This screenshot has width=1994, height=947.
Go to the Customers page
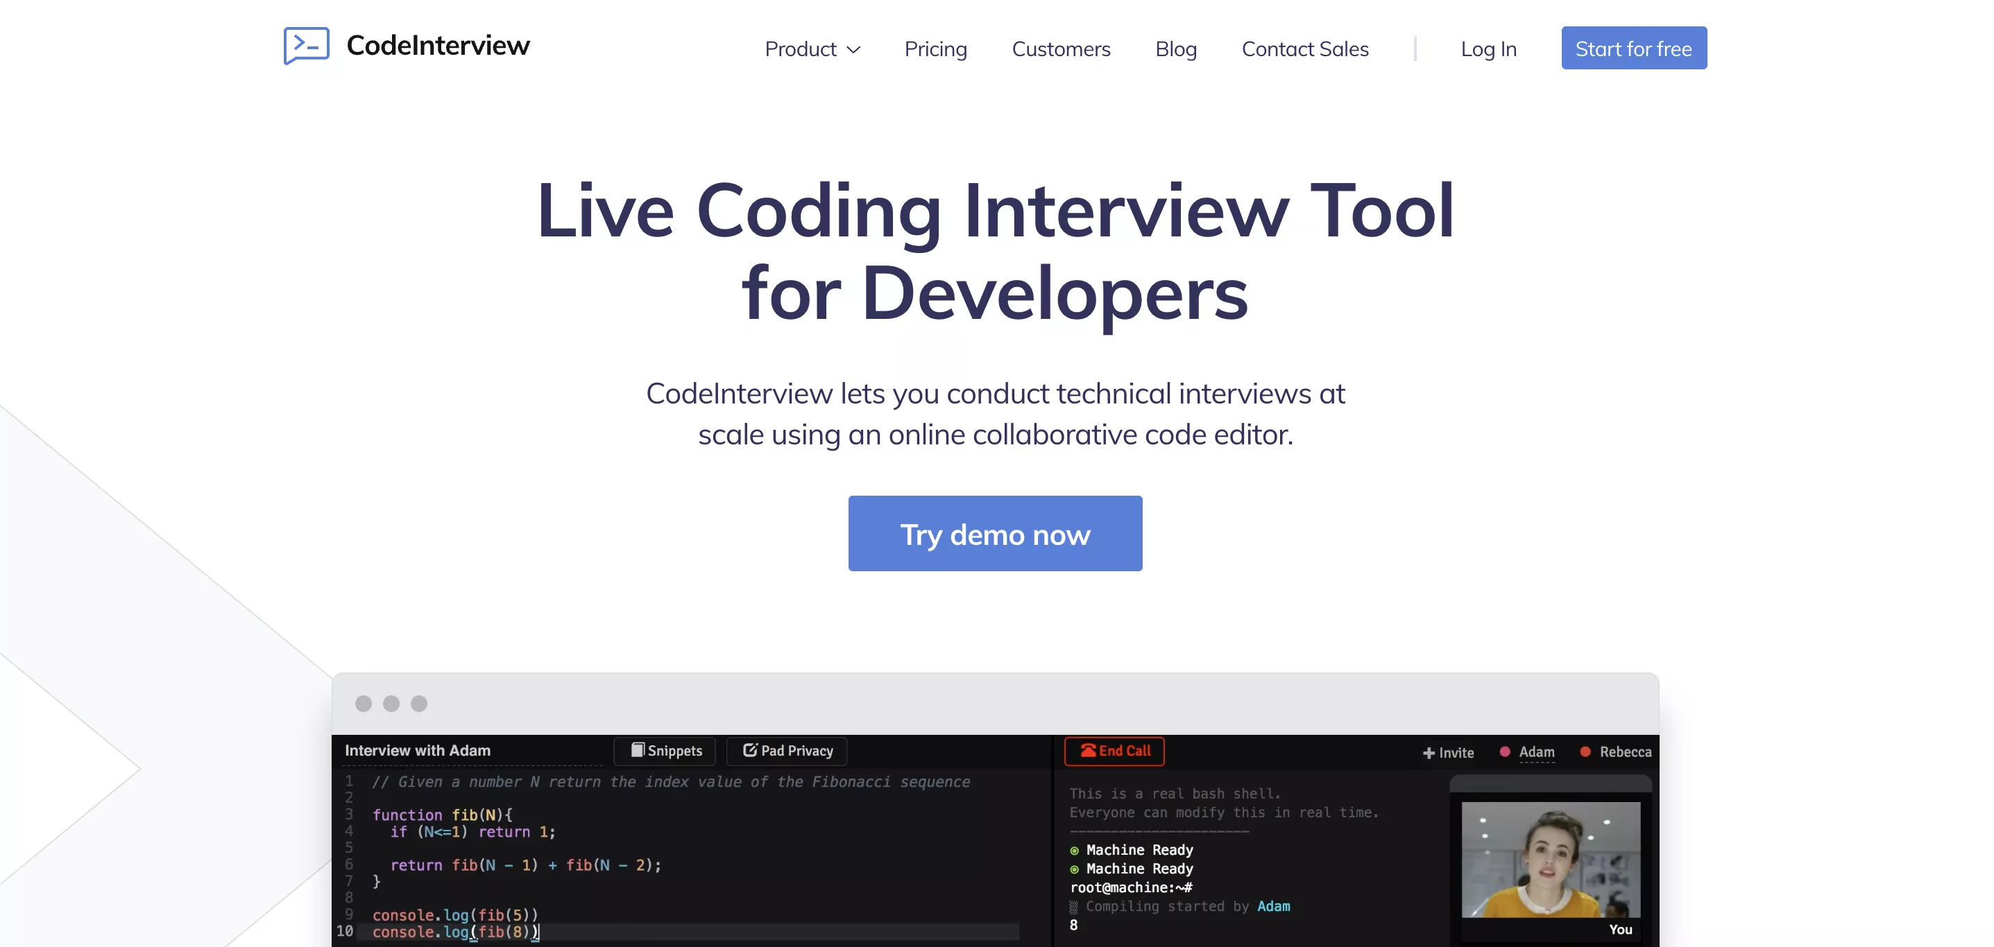tap(1060, 49)
